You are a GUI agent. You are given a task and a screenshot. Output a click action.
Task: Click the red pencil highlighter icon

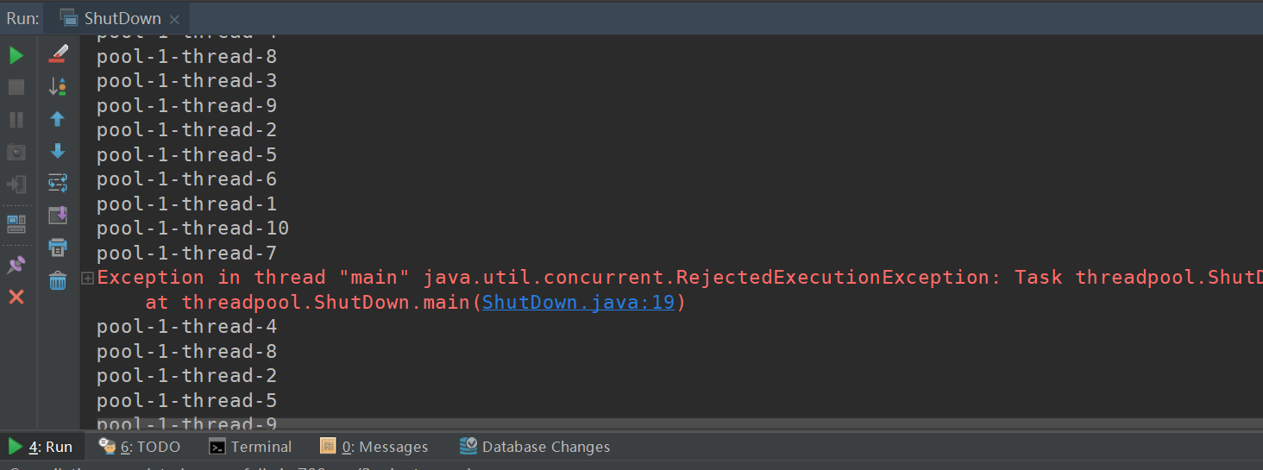coord(58,53)
